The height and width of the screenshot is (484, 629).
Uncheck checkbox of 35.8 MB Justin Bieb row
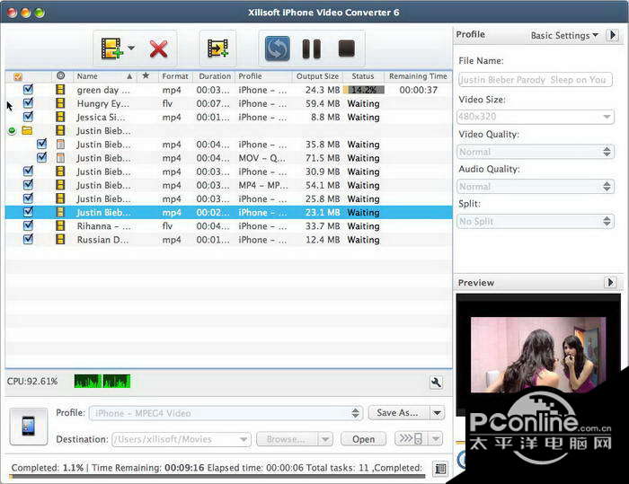(41, 144)
